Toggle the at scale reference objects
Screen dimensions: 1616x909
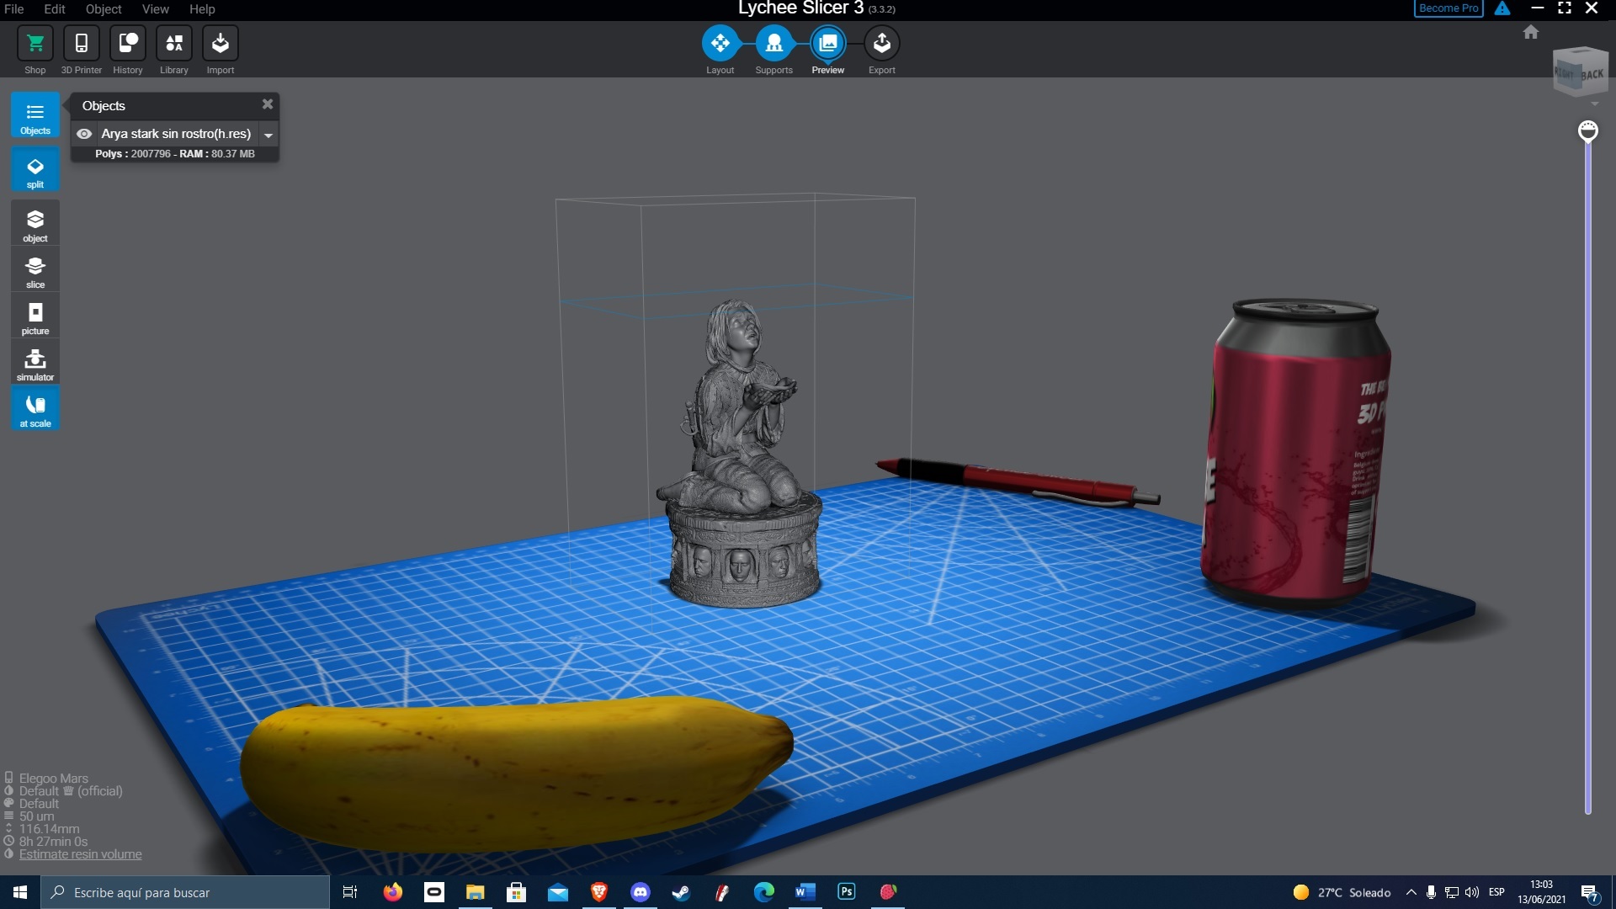35,409
